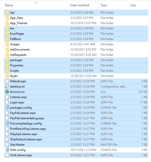Select the App_Themes folder name
Image resolution: width=151 pixels, height=162 pixels.
coord(19,23)
